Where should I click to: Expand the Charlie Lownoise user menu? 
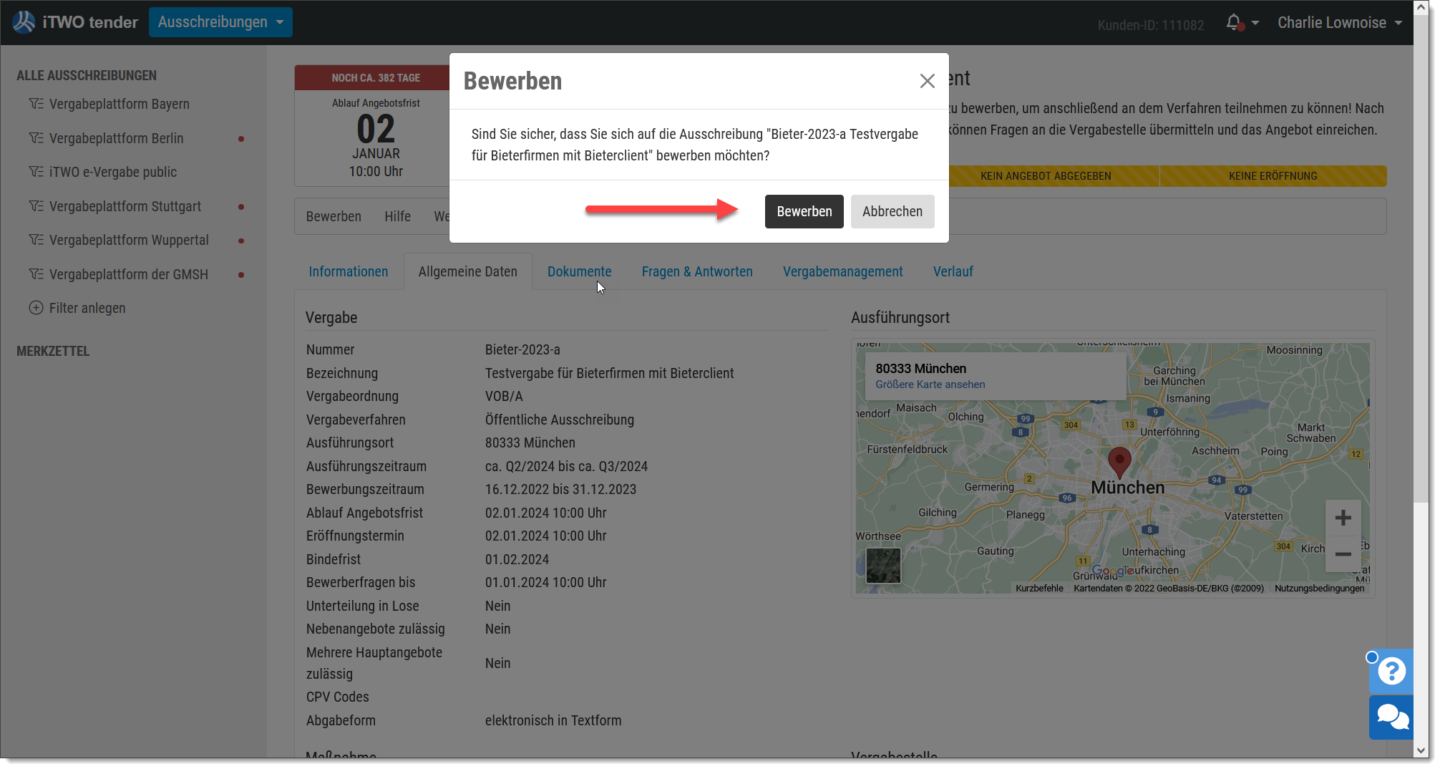1340,23
